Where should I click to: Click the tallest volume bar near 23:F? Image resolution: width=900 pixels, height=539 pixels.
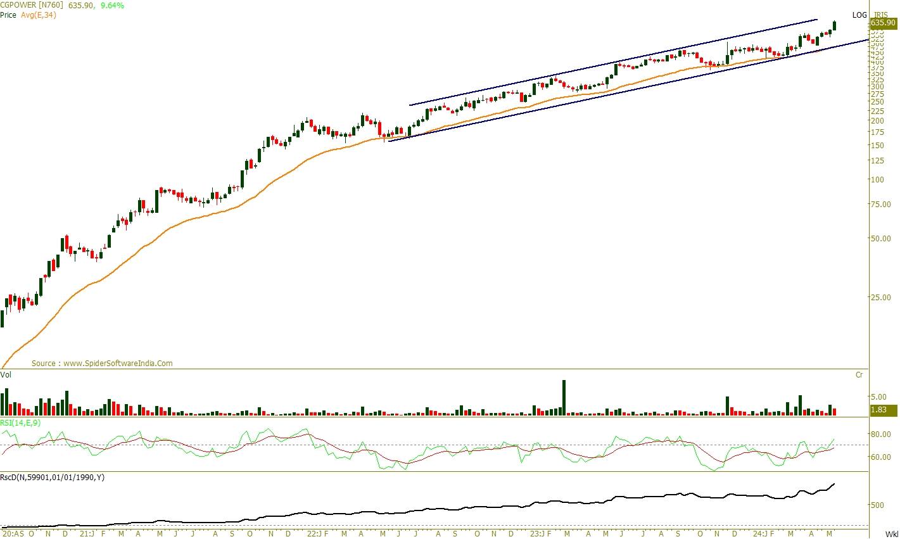tap(564, 397)
